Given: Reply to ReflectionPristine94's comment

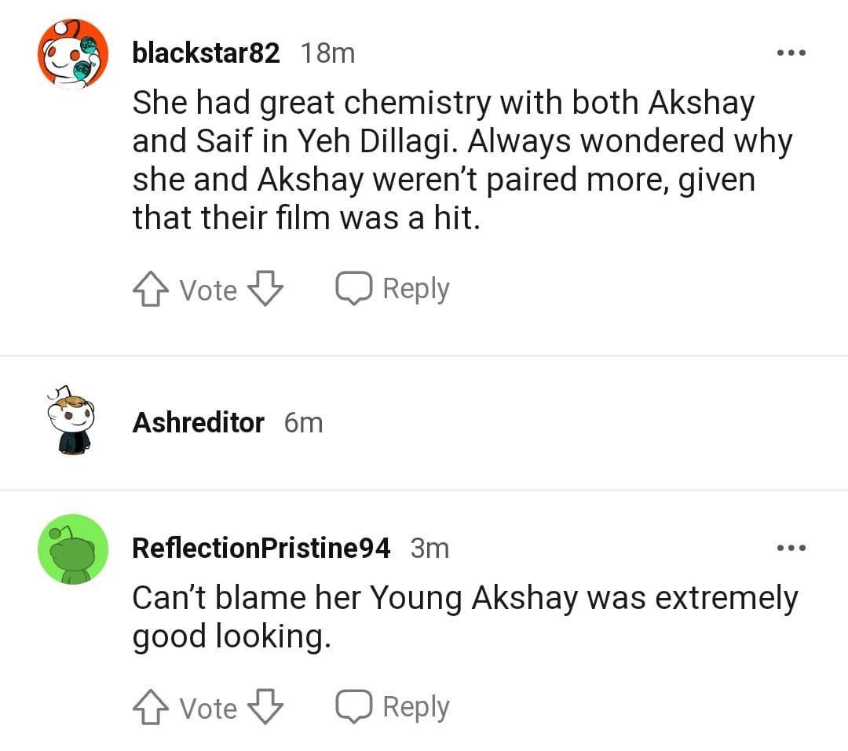Looking at the screenshot, I should 393,707.
